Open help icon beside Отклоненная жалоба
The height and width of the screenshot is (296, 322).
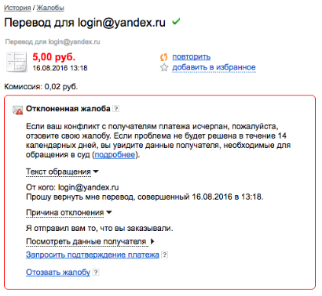pos(115,109)
